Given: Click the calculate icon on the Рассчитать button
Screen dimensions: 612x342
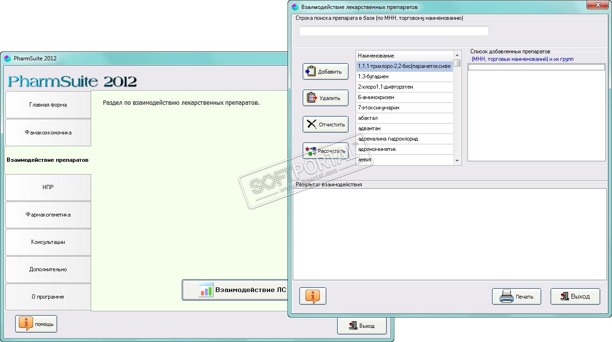Looking at the screenshot, I should [x=311, y=151].
